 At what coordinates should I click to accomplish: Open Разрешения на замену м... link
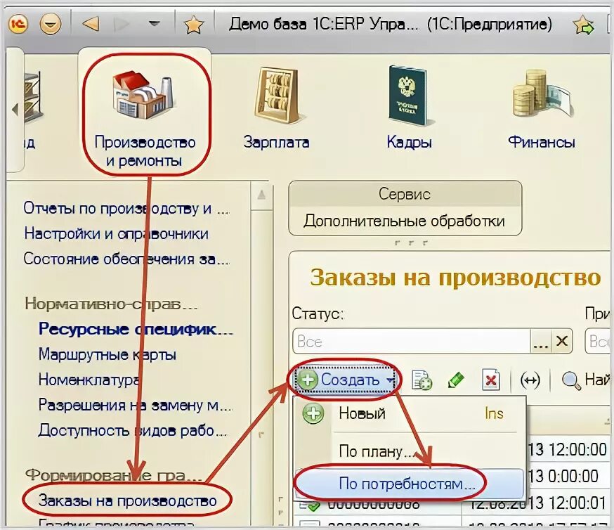pos(136,405)
